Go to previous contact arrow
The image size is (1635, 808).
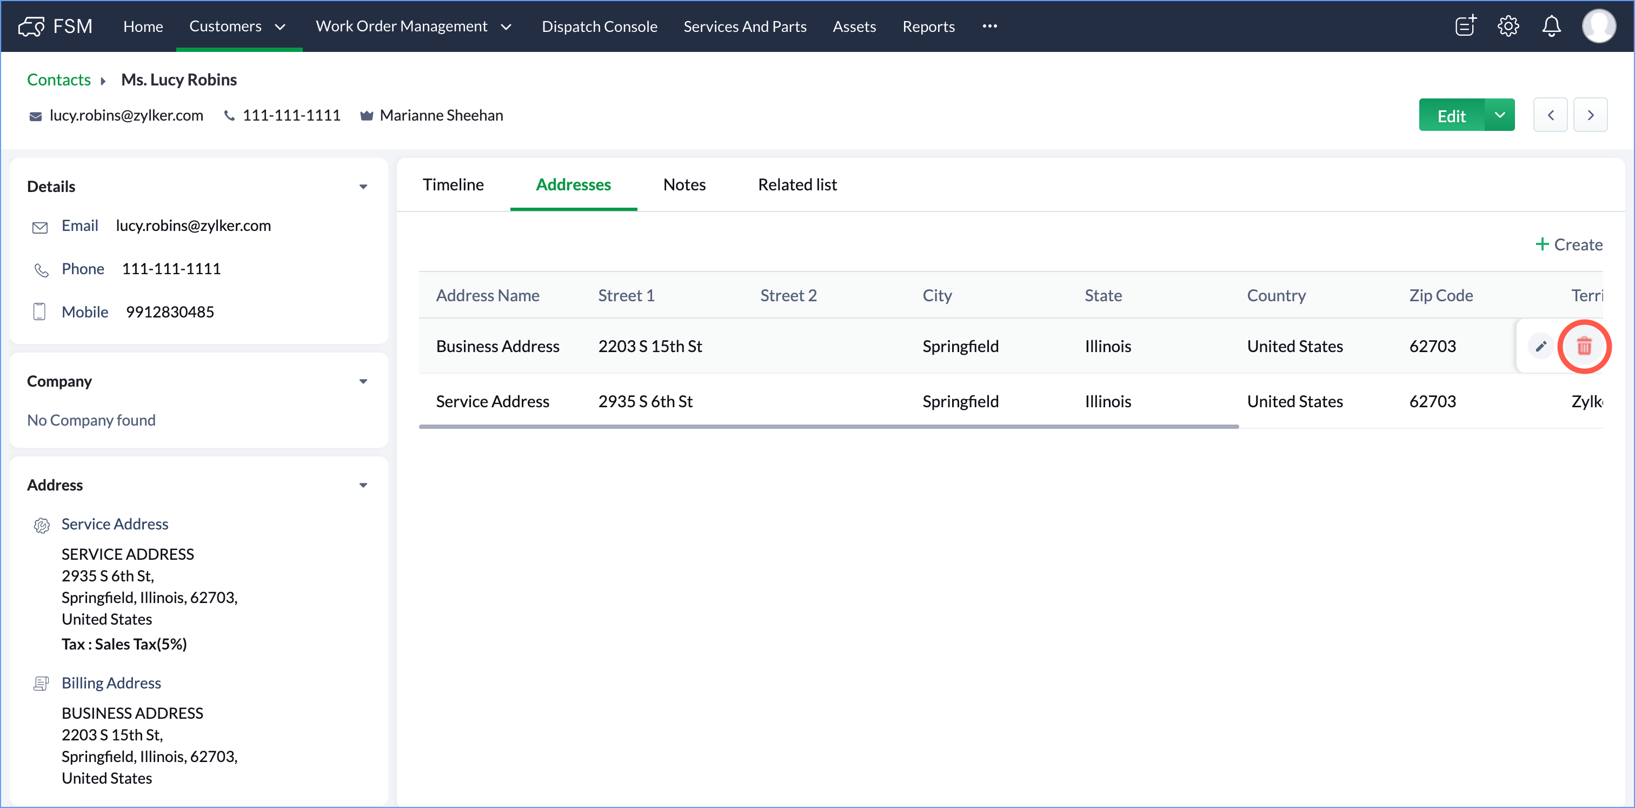[1550, 115]
